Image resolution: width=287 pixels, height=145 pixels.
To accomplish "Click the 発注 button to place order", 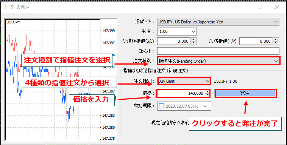I will point(245,93).
